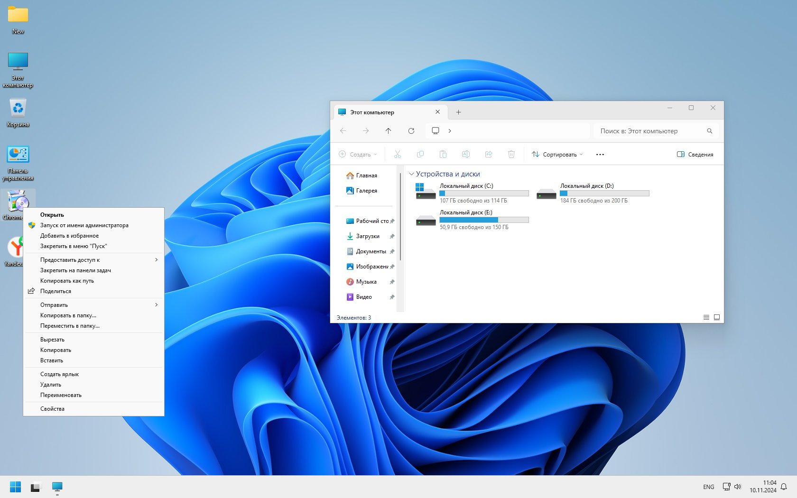Select the Корзина recycle bin icon
The image size is (797, 498).
(x=18, y=112)
